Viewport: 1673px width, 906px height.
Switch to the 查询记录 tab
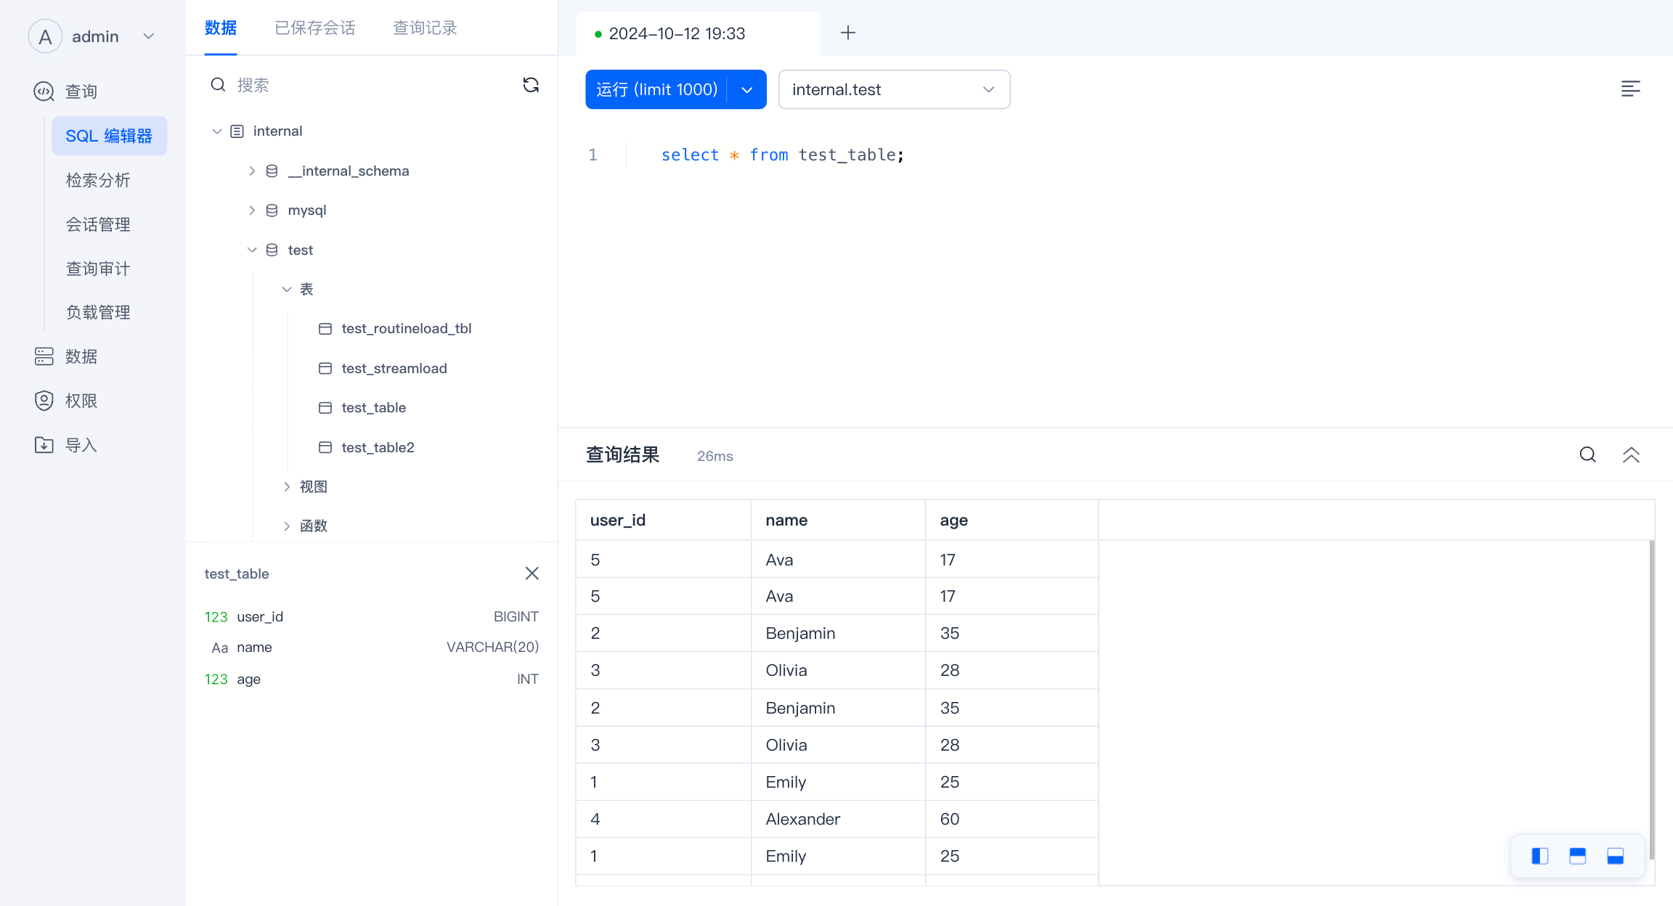pyautogui.click(x=425, y=28)
